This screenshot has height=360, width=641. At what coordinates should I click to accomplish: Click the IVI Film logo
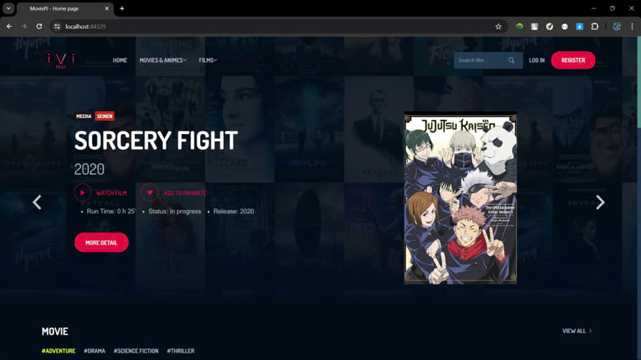[x=60, y=60]
